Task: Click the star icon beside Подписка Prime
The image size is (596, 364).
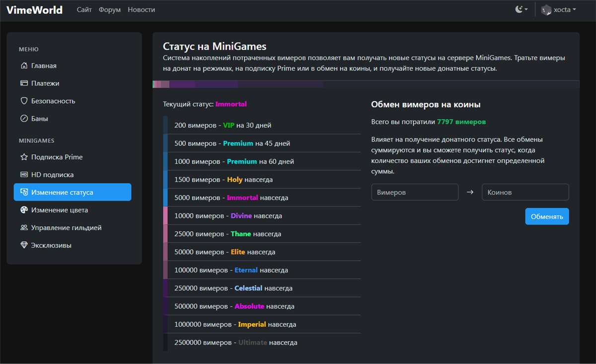Action: pyautogui.click(x=24, y=157)
